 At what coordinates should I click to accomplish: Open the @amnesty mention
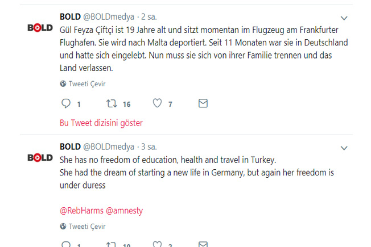click(125, 211)
